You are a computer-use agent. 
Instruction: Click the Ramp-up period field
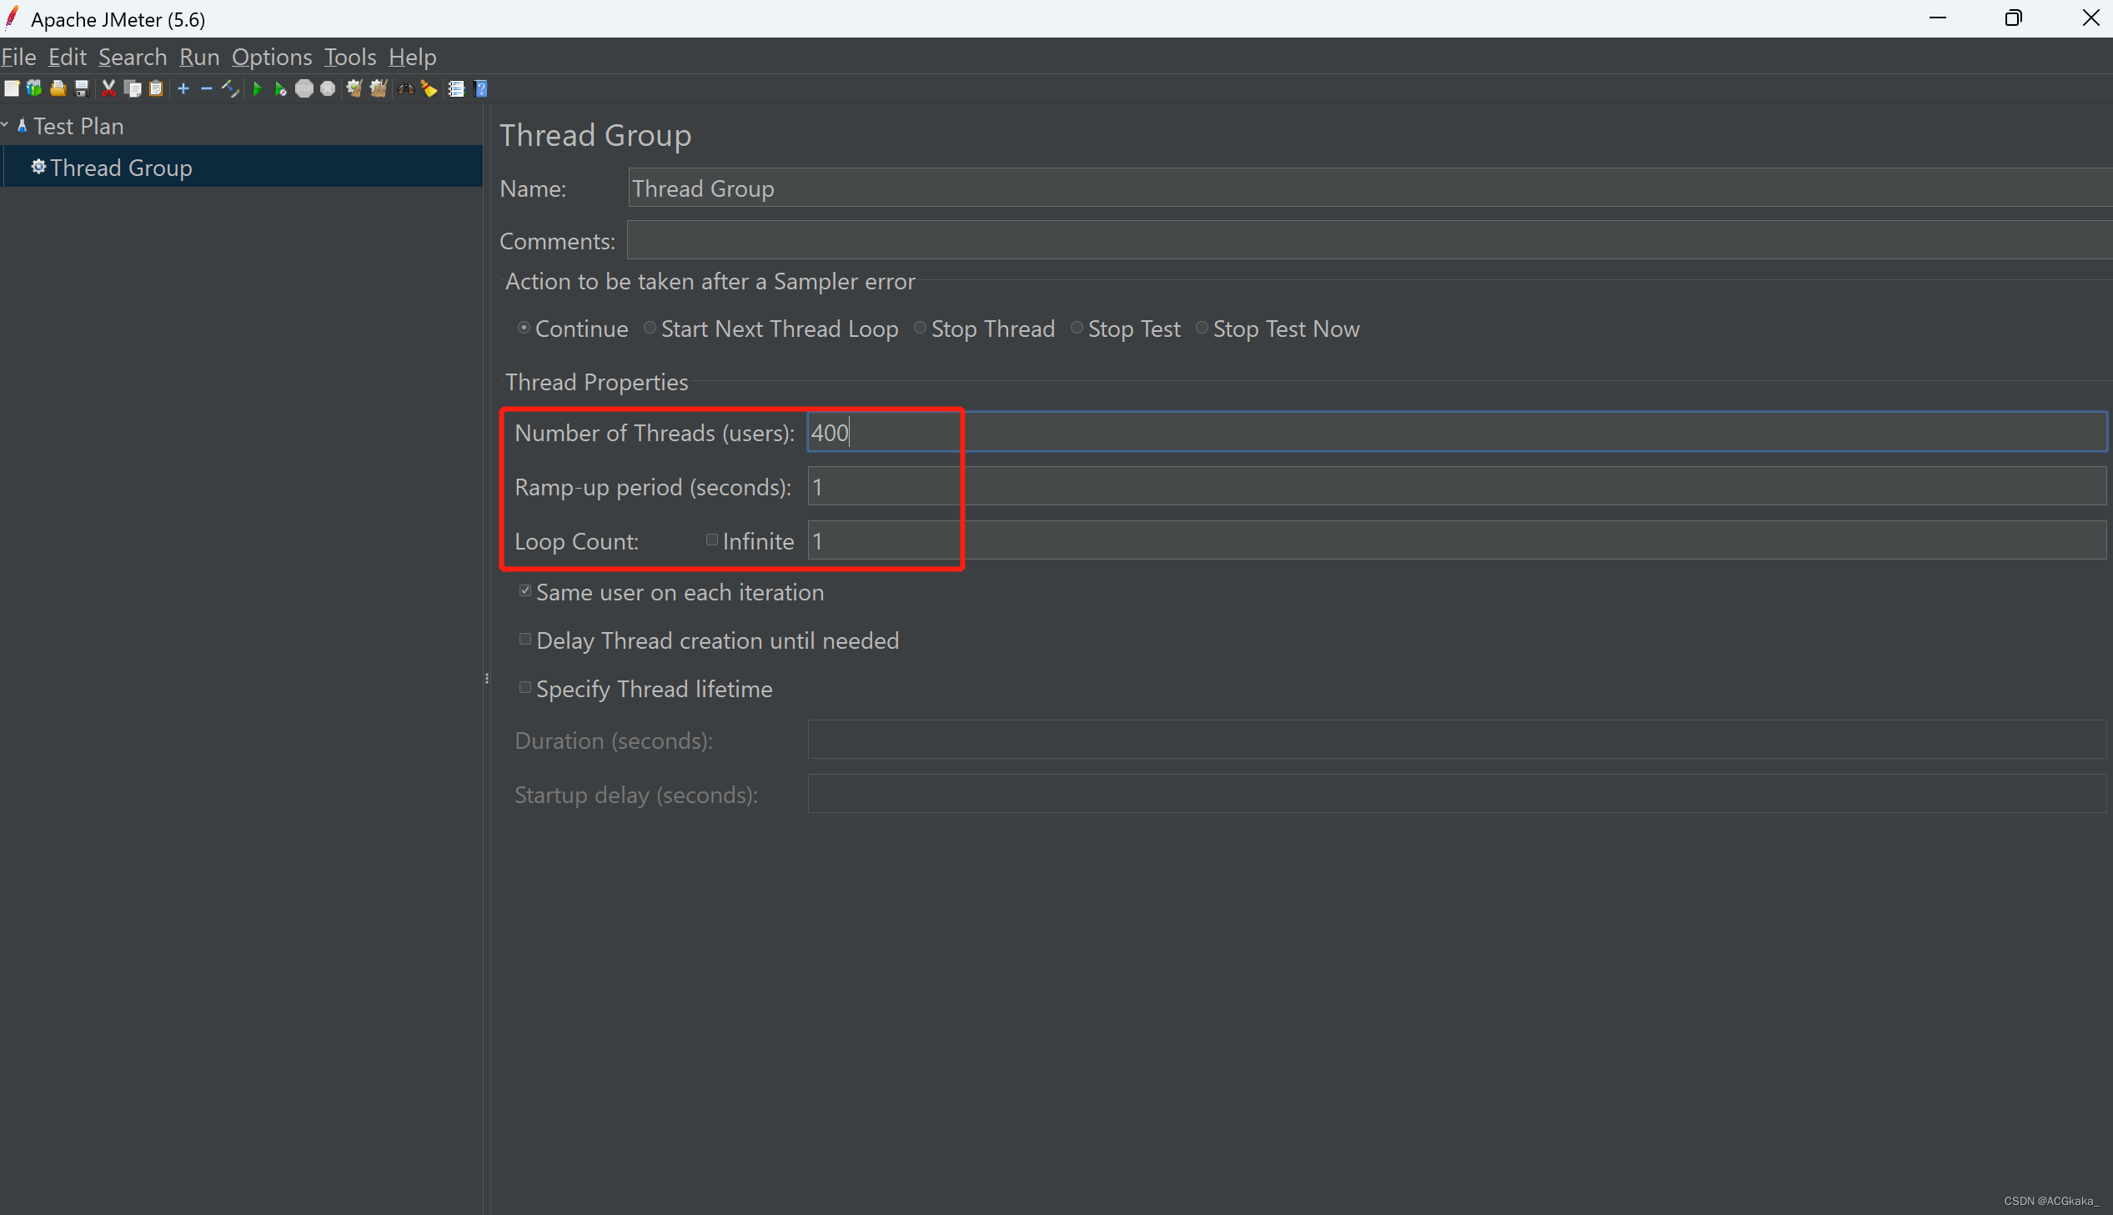coord(1458,486)
